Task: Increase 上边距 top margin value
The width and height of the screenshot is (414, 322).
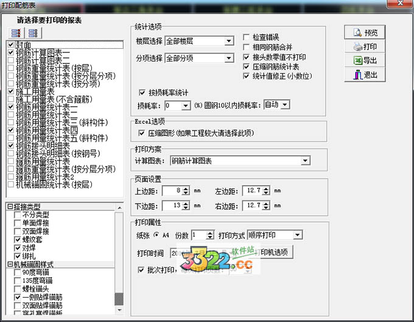Action: 186,188
